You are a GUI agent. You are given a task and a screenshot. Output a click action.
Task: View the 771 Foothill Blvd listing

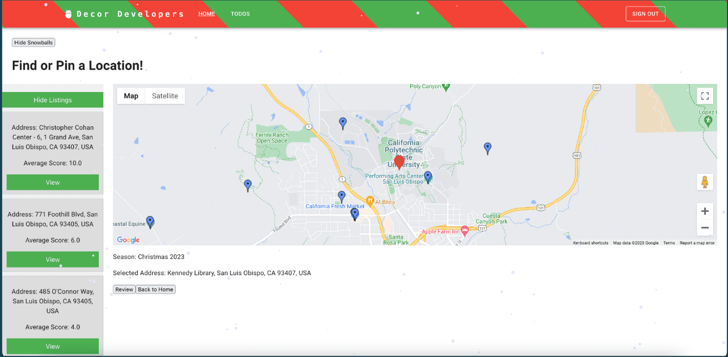tap(53, 259)
